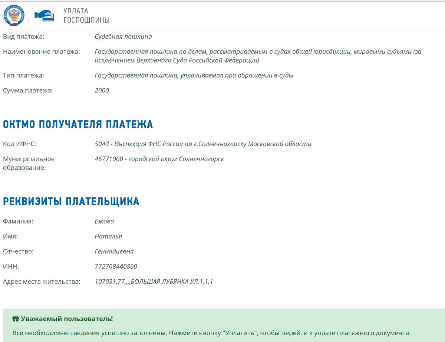Click the label Муниципальное образование:

(x=29, y=163)
